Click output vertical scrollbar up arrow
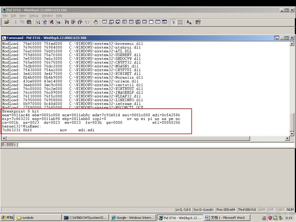 click(292, 44)
